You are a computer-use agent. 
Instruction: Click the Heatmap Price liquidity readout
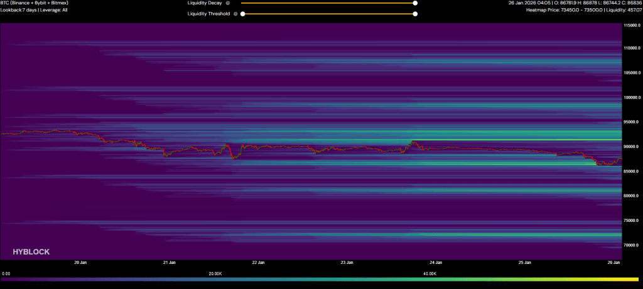(583, 10)
